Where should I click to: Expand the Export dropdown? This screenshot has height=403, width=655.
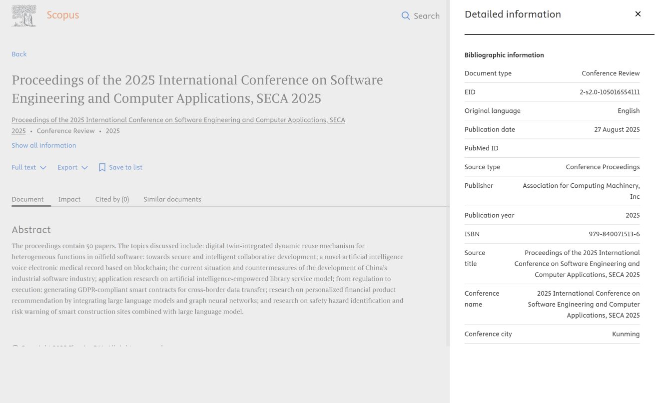(x=72, y=167)
